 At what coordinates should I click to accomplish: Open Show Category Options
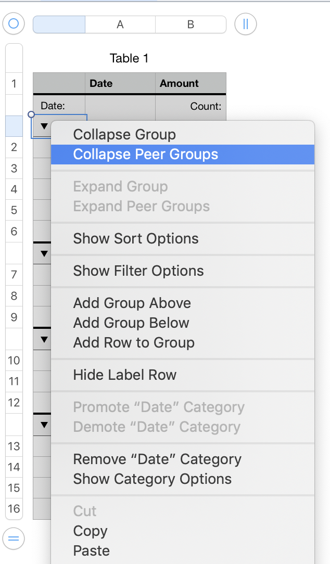[x=153, y=479]
